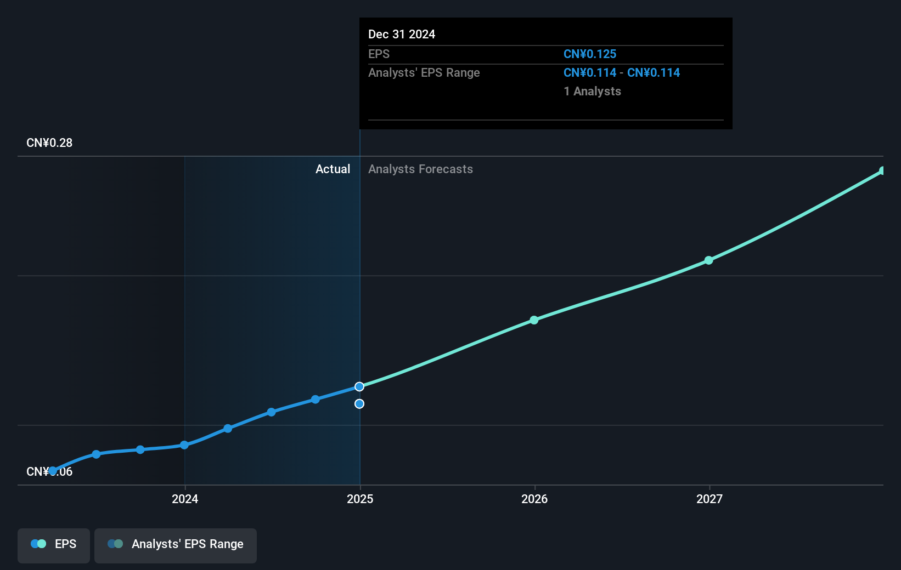Click the EPS point just after 2024
The height and width of the screenshot is (570, 901).
pos(228,429)
